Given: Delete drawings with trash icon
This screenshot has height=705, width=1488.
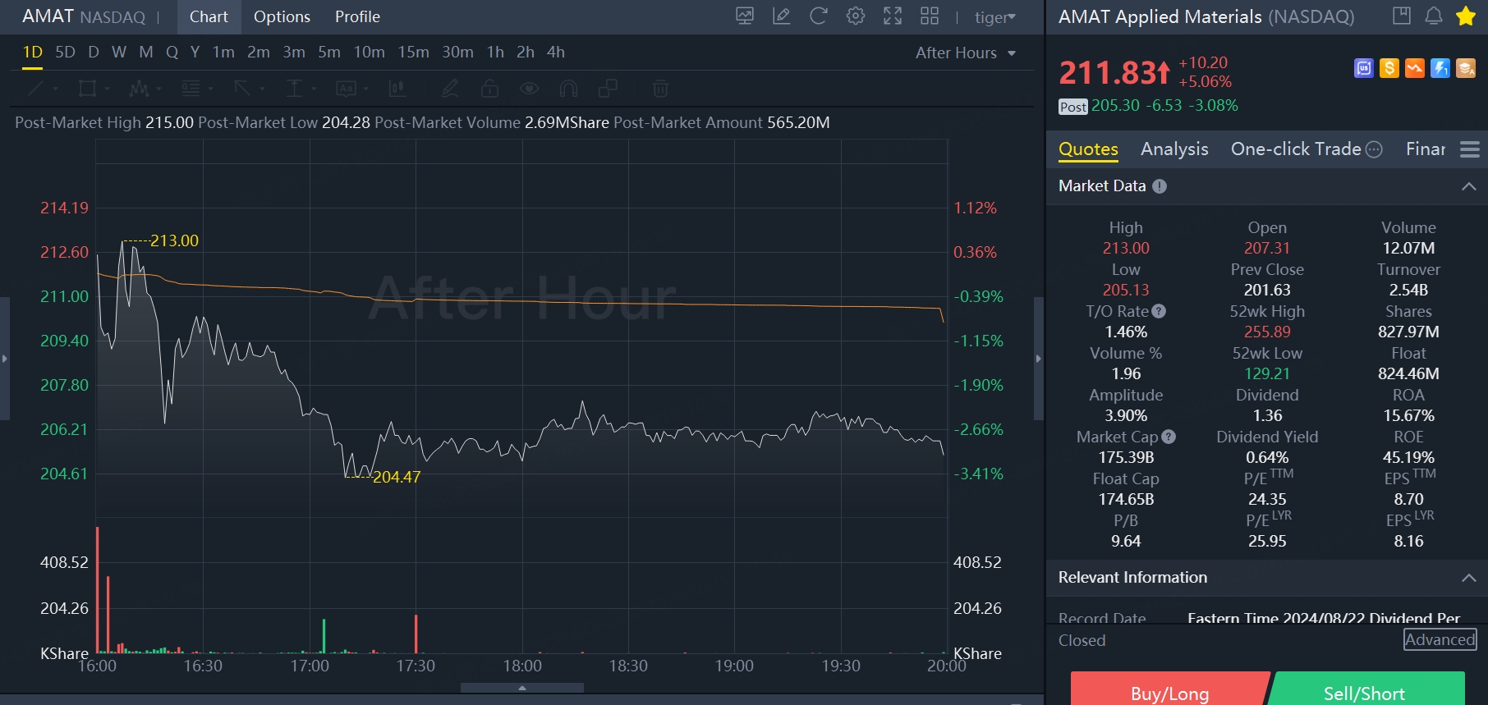Looking at the screenshot, I should click(x=660, y=89).
